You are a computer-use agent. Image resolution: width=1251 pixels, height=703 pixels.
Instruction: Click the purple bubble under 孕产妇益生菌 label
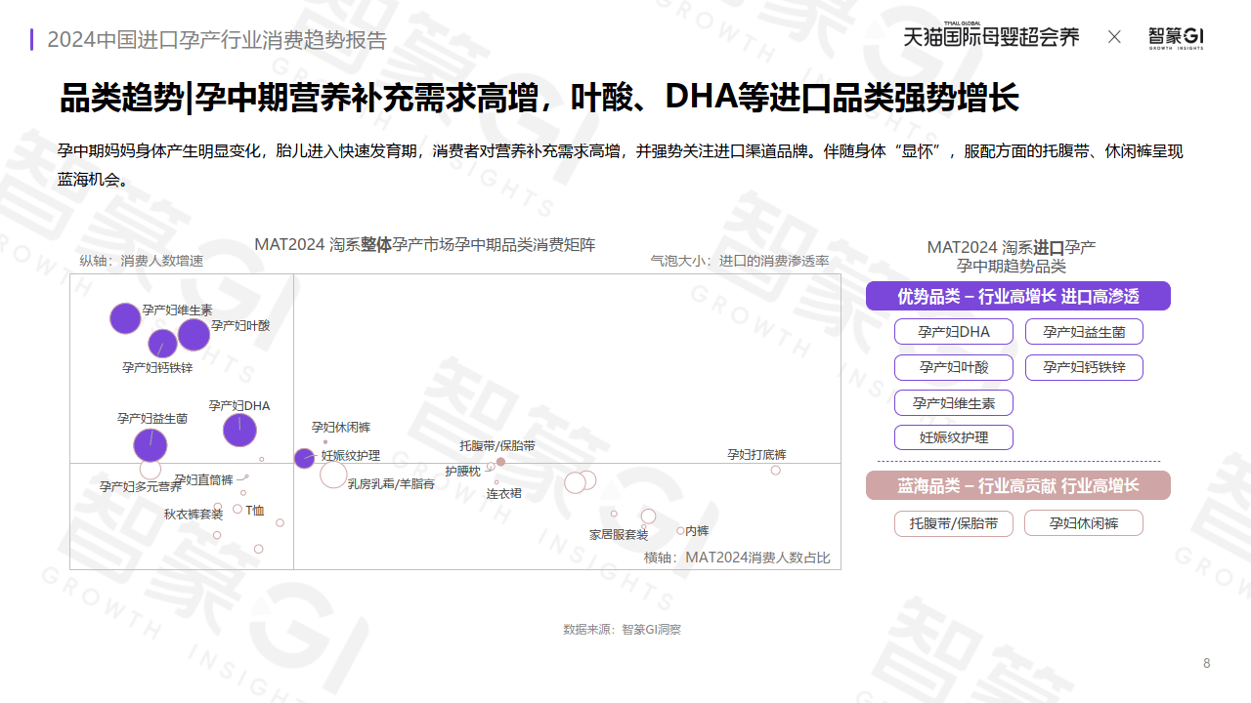pyautogui.click(x=151, y=445)
